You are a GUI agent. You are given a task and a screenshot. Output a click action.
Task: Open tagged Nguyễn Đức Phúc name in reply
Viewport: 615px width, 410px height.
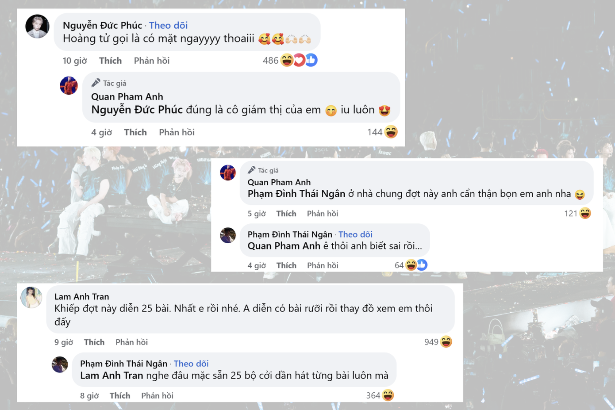click(x=137, y=110)
